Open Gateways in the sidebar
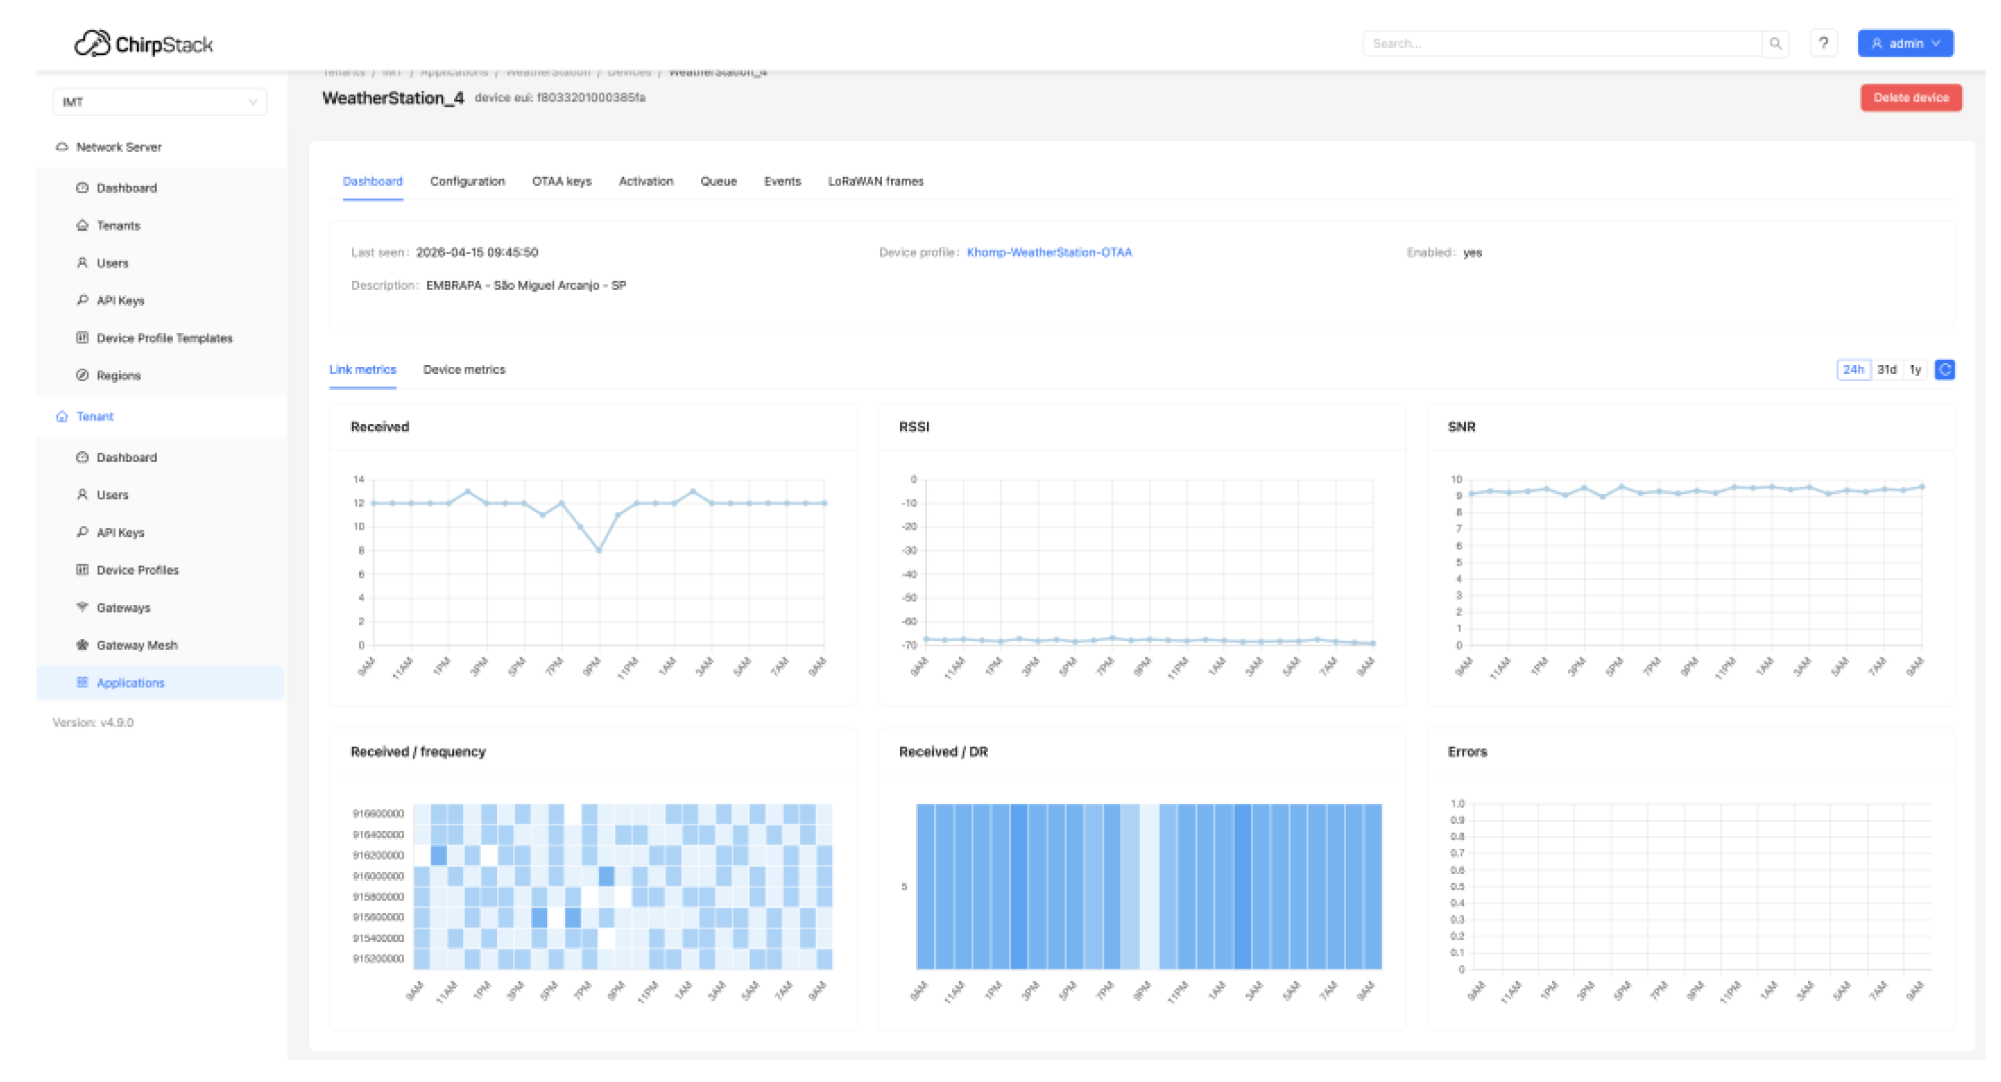2001x1082 pixels. point(123,607)
